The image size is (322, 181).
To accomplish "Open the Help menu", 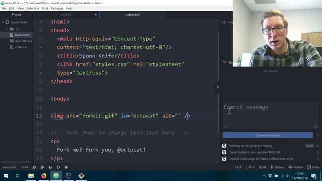I will 69,8.
